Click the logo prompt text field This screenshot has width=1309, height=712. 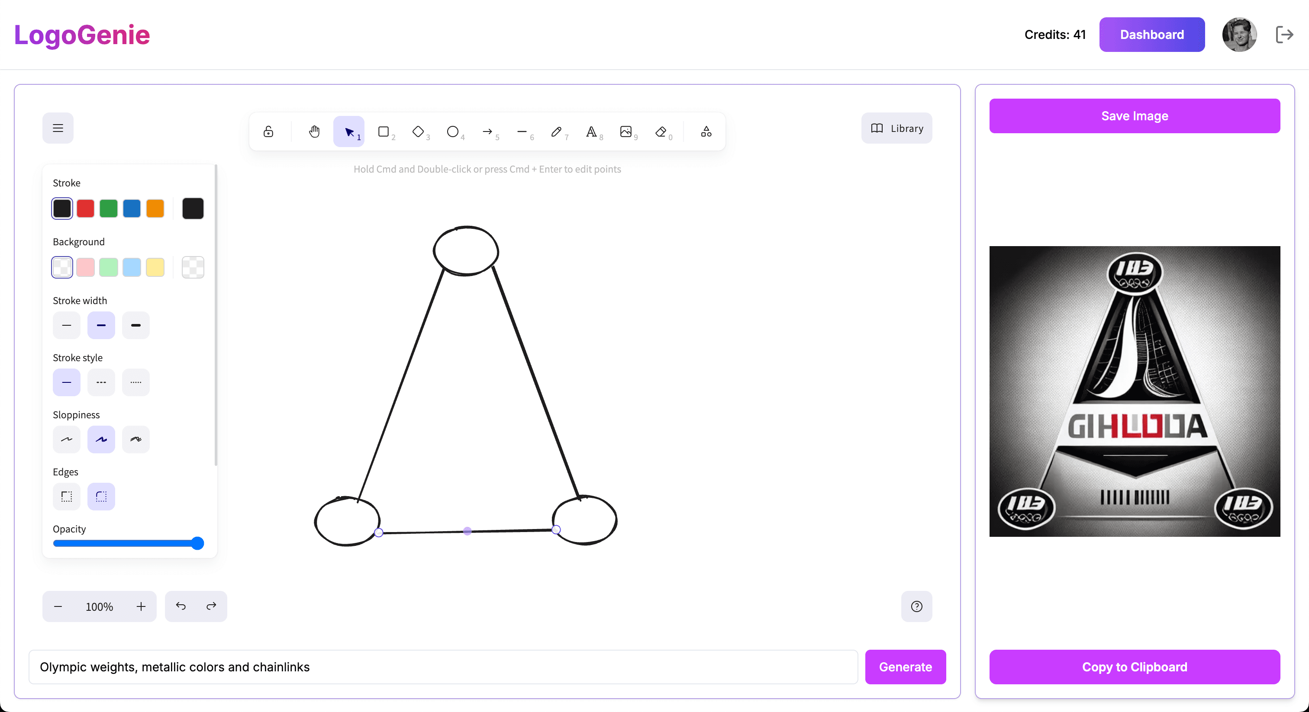coord(443,667)
